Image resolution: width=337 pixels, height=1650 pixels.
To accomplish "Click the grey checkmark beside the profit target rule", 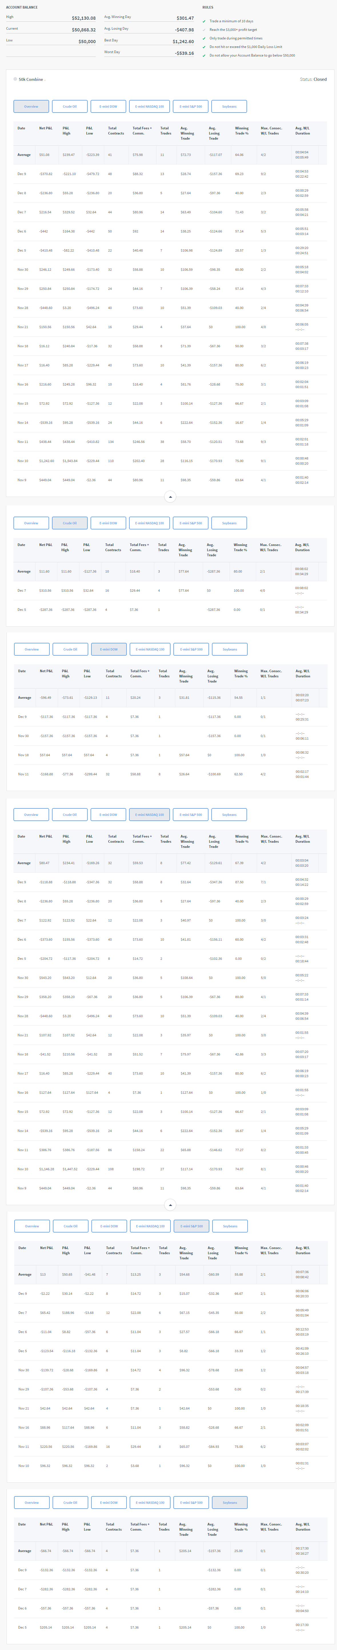I will (x=204, y=29).
